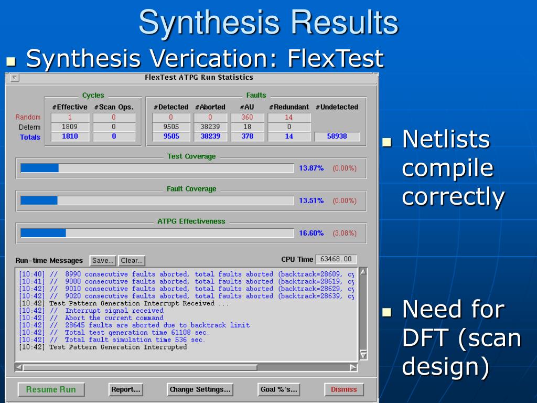Select the '8990 consecutive faults aborted' line
Viewport: 537px width, 403px height.
187,274
